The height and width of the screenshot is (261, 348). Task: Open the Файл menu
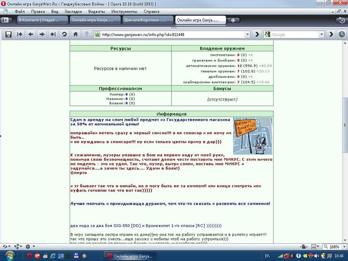click(x=20, y=12)
